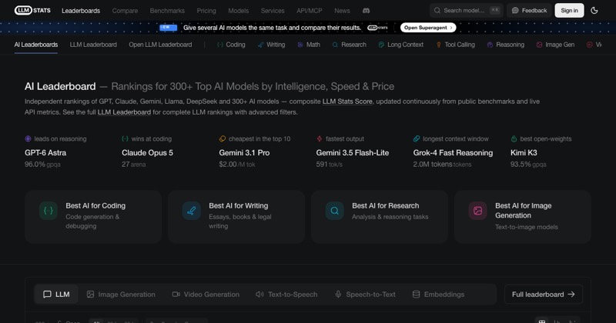Click the best open-weights lock icon

coord(514,139)
